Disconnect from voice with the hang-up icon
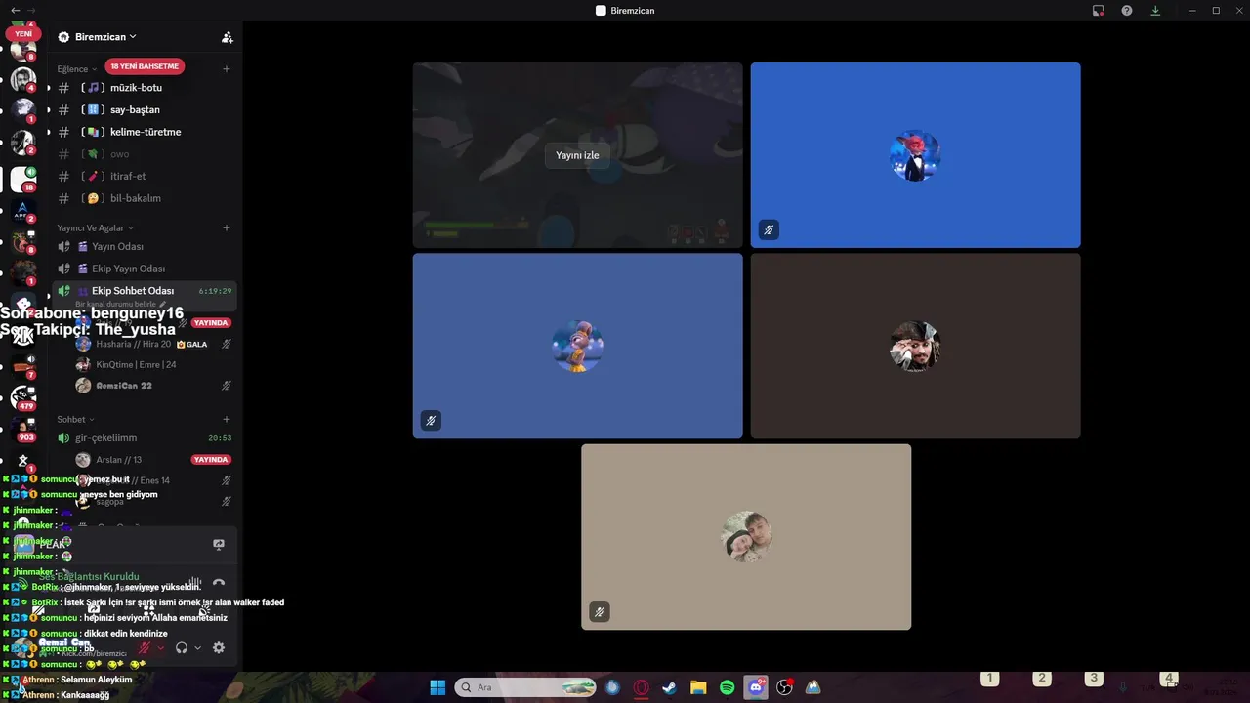The height and width of the screenshot is (703, 1250). click(x=219, y=583)
